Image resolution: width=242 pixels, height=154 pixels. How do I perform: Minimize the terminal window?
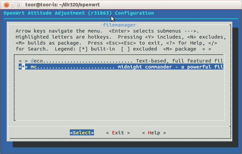point(12,5)
